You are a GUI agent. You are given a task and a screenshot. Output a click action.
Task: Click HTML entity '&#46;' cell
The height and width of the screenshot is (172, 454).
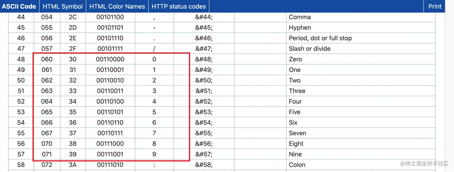[204, 38]
